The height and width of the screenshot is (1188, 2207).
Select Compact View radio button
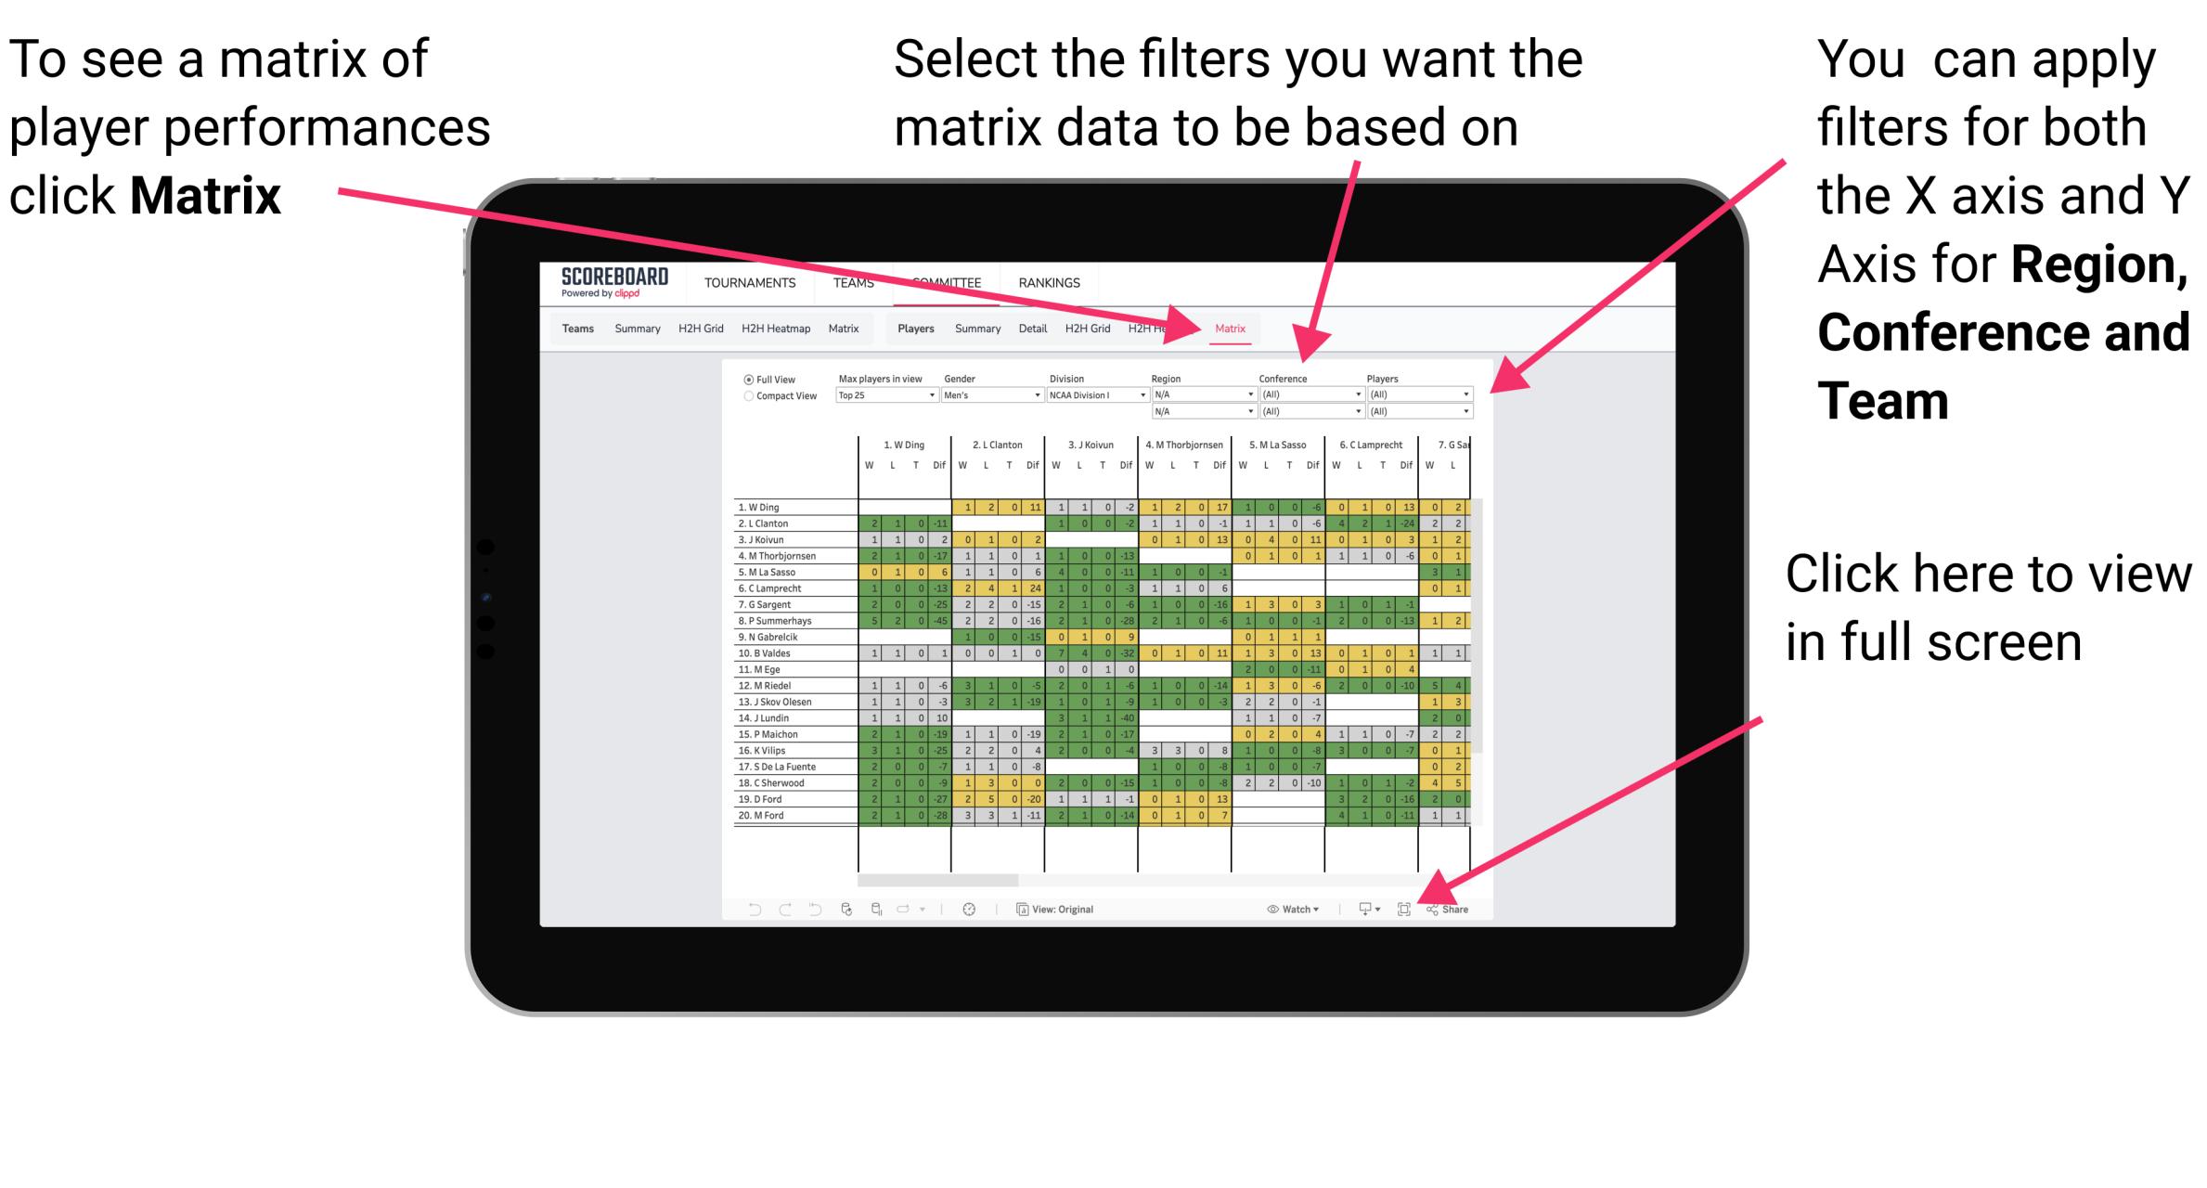[742, 399]
